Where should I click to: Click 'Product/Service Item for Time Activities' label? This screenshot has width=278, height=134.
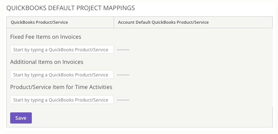61,87
